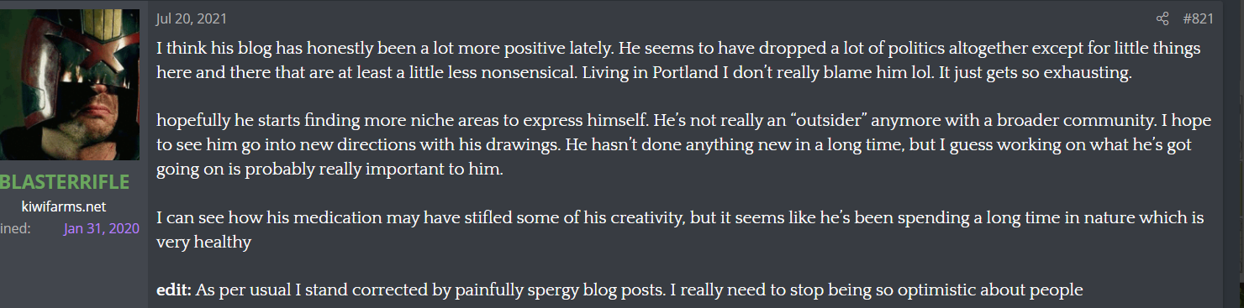Open the BLASTERRIFLE username profile link
Image resolution: width=1244 pixels, height=308 pixels.
[66, 182]
